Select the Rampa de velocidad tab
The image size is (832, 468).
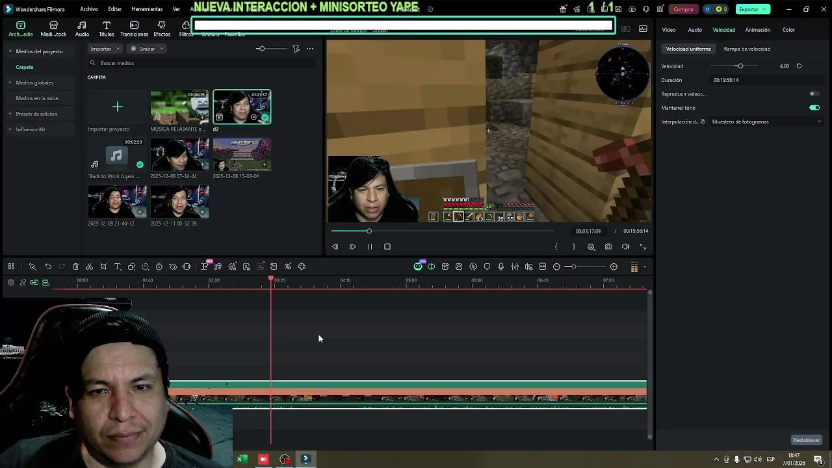[x=747, y=49]
